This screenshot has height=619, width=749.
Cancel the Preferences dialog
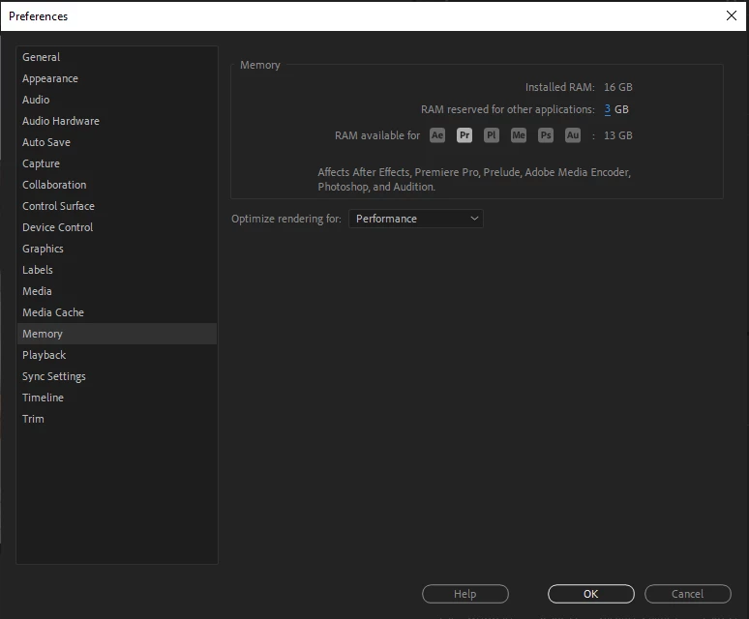coord(688,594)
